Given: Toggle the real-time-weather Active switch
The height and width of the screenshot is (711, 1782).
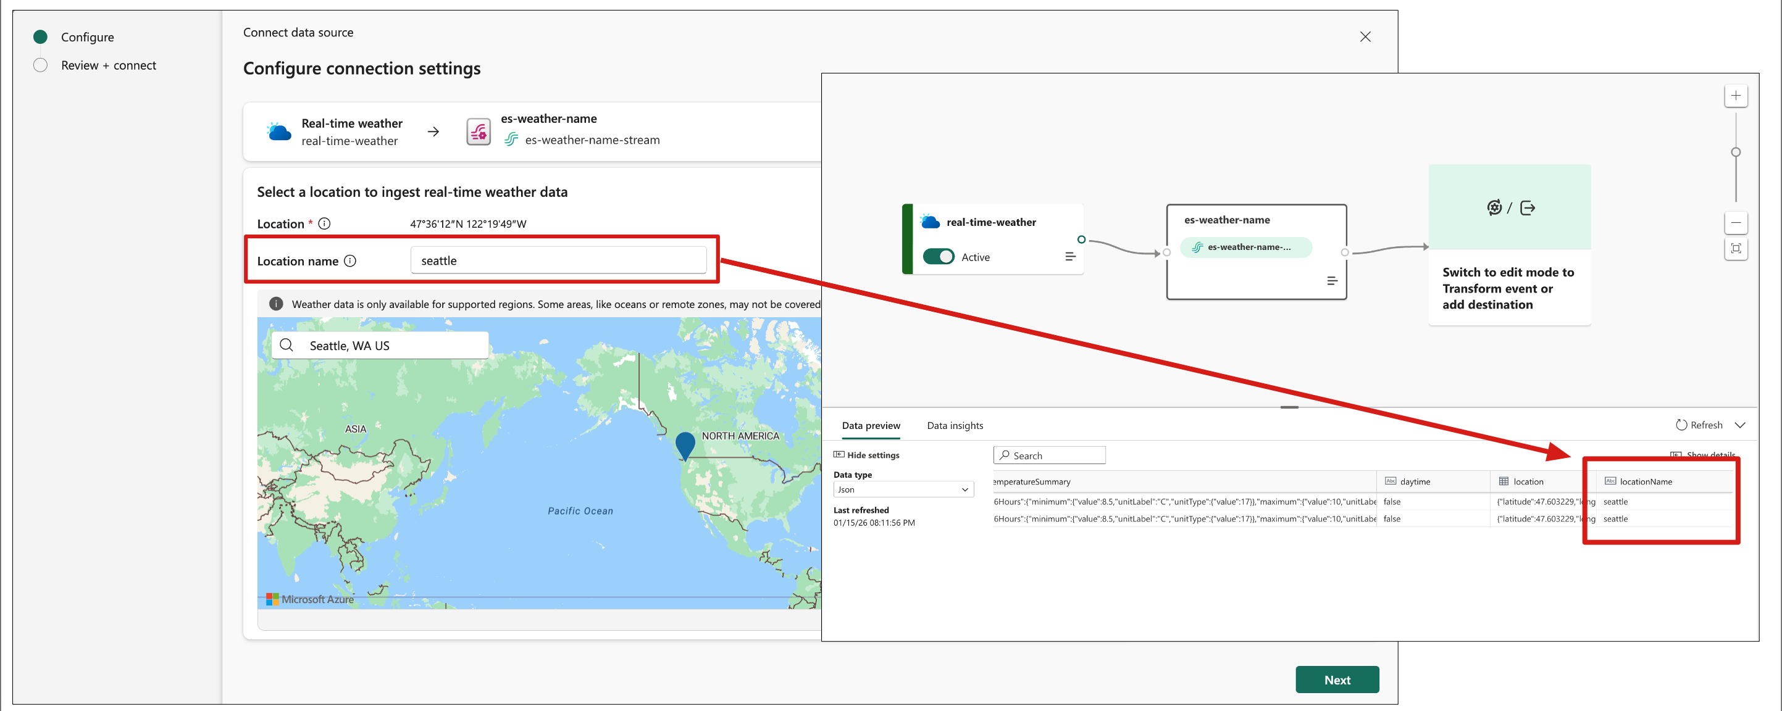Looking at the screenshot, I should (938, 257).
